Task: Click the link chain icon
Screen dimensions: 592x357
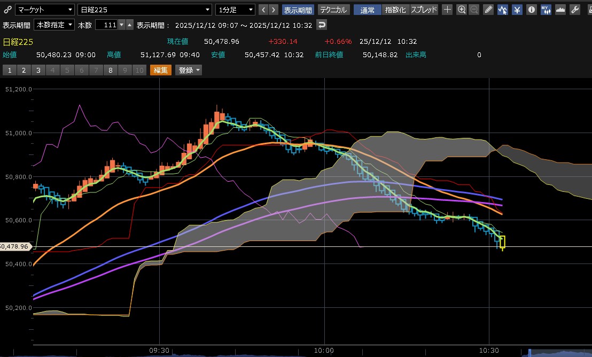Action: pos(7,10)
